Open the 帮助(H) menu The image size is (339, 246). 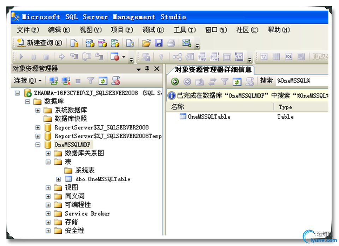point(279,30)
